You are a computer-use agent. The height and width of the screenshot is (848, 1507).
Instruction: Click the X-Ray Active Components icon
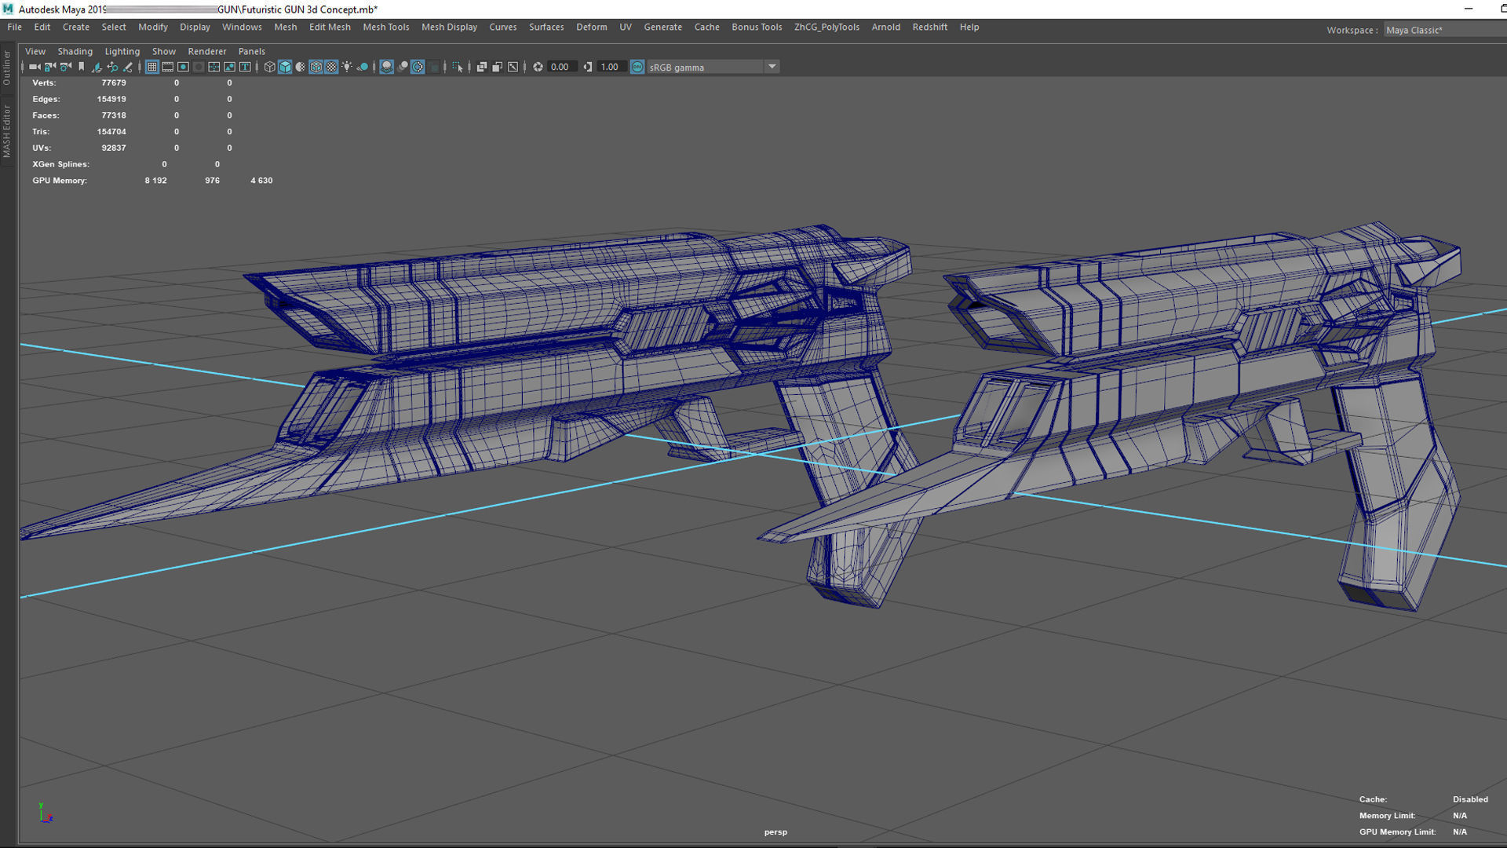tap(497, 67)
